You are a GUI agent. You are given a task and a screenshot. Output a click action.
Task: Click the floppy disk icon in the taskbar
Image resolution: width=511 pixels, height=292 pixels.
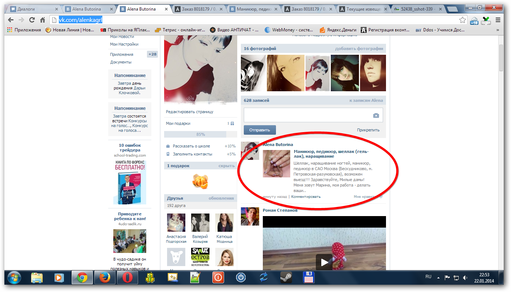[309, 278]
